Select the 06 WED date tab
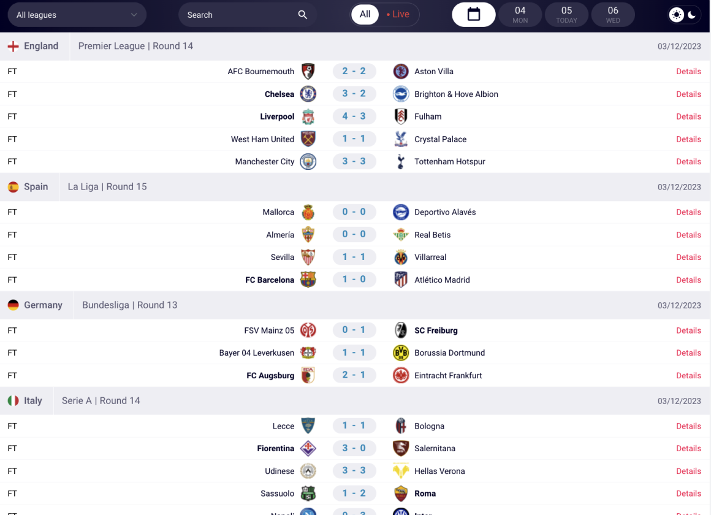Image resolution: width=711 pixels, height=515 pixels. (x=613, y=15)
